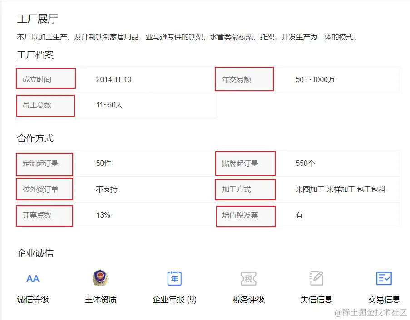Click the grayed 税务评级 tax rating icon

[248, 278]
